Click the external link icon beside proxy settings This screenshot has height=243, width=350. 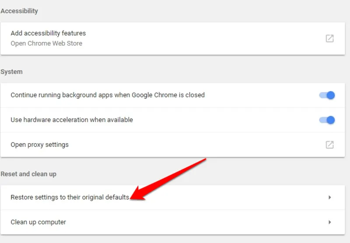click(x=329, y=145)
